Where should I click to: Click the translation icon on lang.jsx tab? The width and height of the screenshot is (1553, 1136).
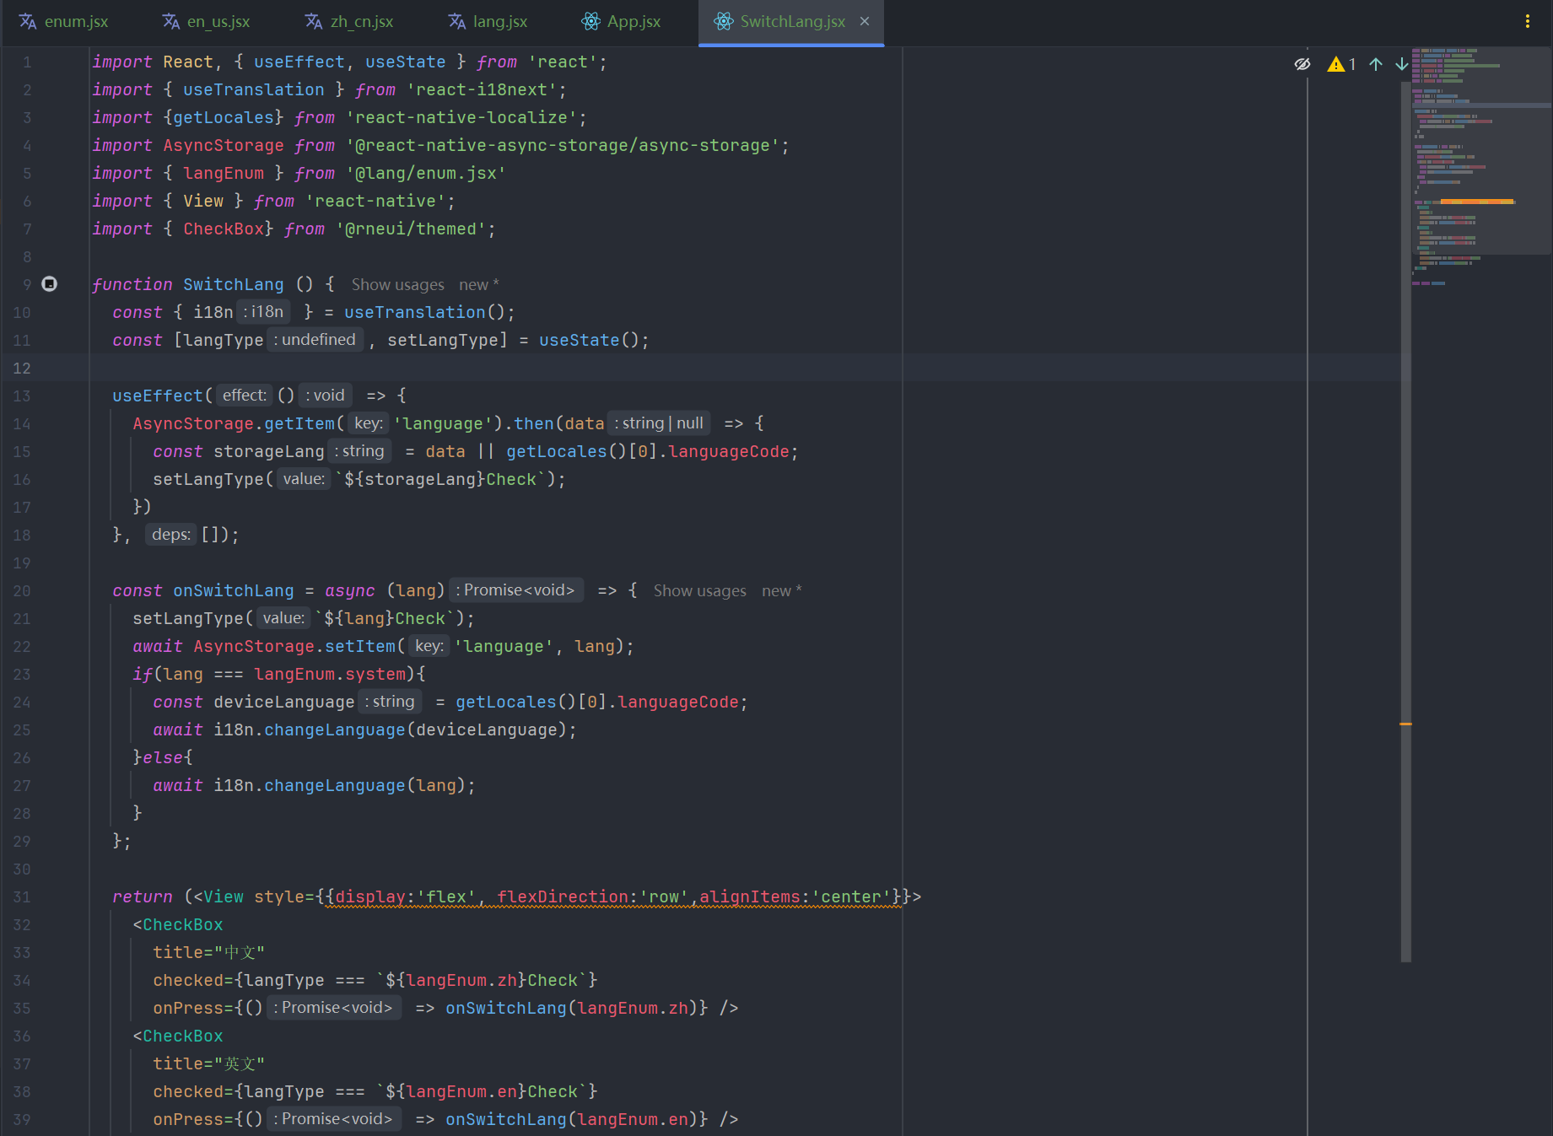pyautogui.click(x=457, y=22)
